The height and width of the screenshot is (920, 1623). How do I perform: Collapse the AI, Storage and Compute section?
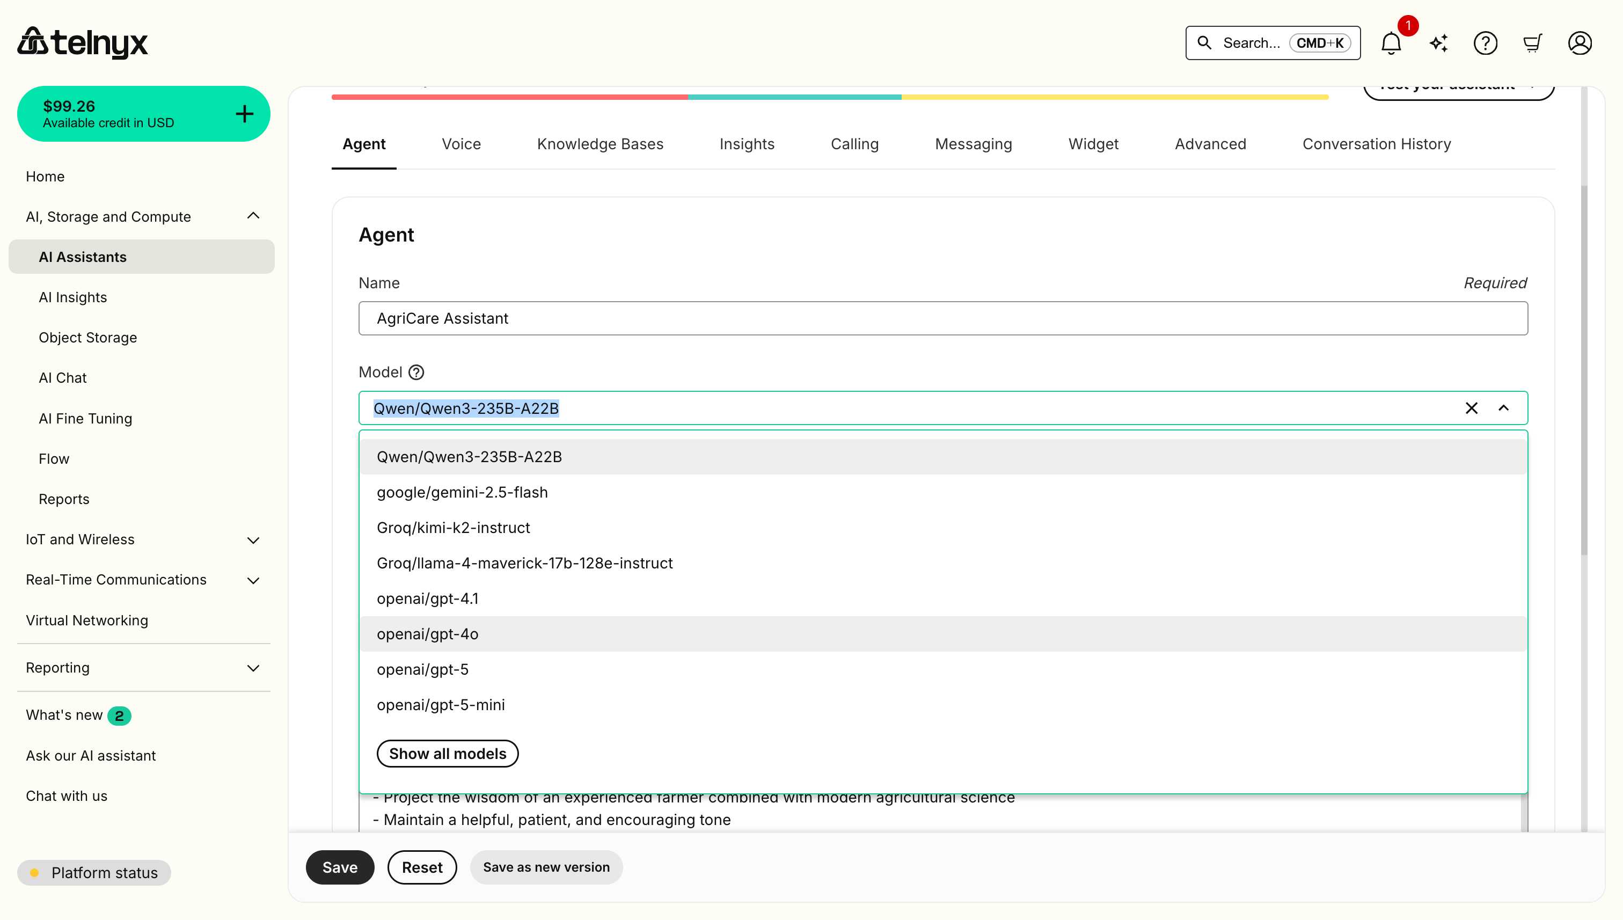(x=253, y=216)
